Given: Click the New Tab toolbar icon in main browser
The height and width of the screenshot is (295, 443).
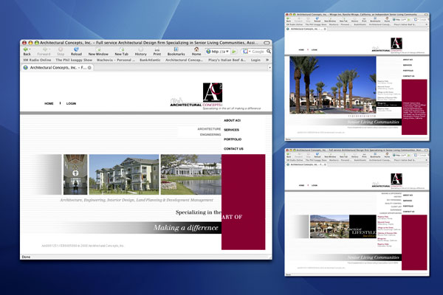Looking at the screenshot, I should (121, 51).
